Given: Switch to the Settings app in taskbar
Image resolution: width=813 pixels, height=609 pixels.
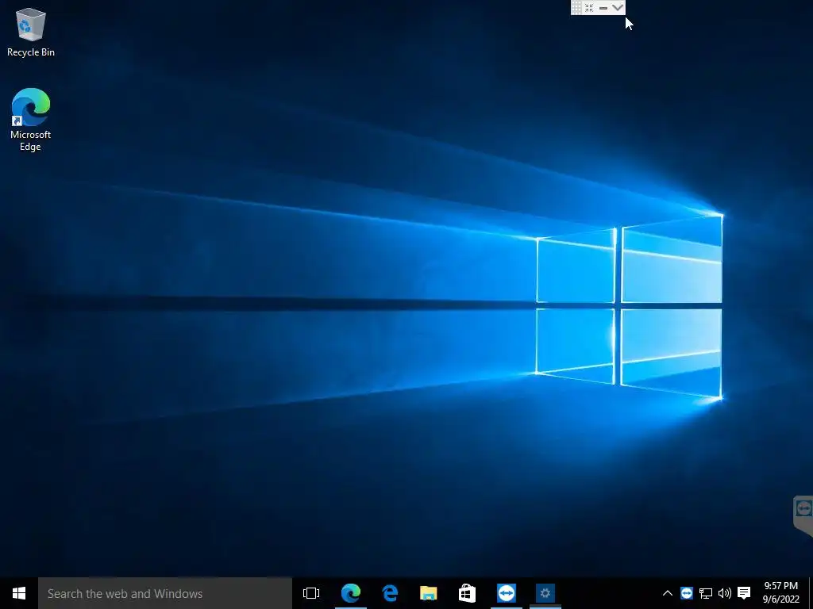Looking at the screenshot, I should click(x=545, y=593).
